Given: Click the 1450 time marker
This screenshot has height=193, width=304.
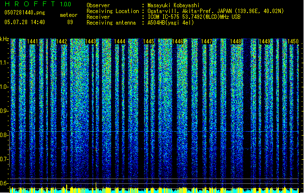Looking at the screenshot, I should click(293, 41).
